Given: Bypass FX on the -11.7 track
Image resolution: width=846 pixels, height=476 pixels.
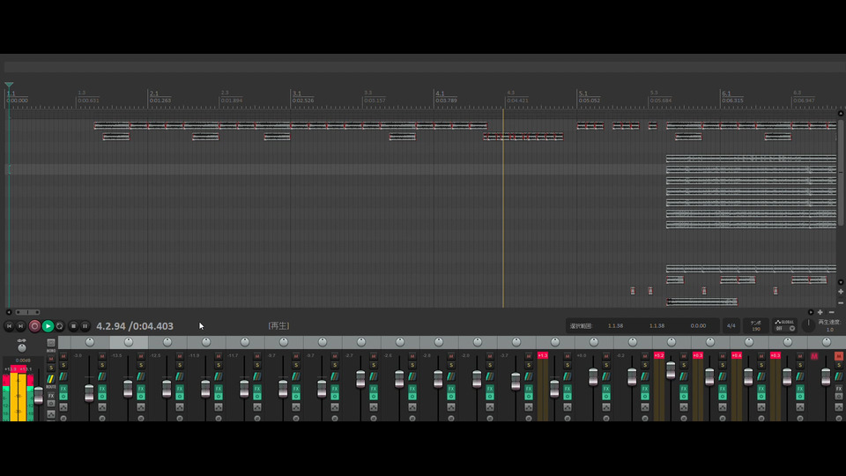Looking at the screenshot, I should click(x=257, y=397).
